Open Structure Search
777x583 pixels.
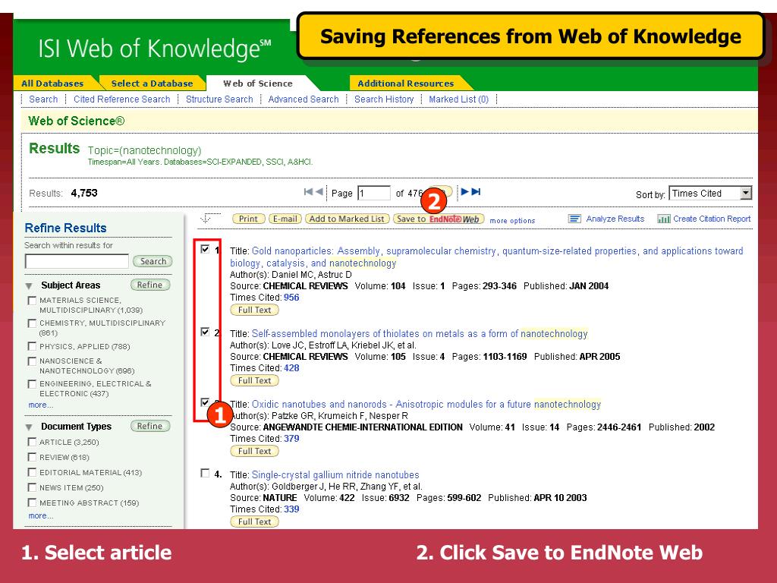pos(219,99)
